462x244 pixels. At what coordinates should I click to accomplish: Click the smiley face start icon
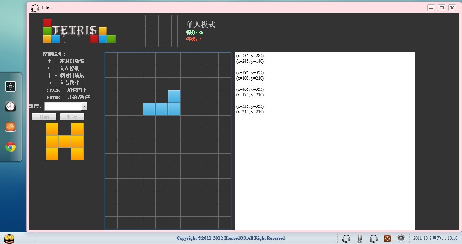(x=9, y=239)
